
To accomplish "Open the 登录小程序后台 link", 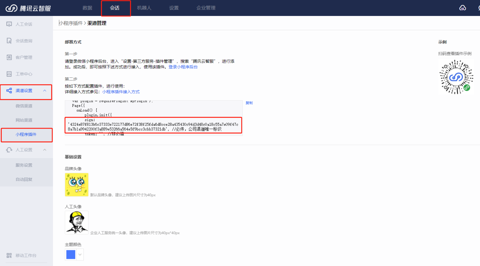I will (x=183, y=67).
